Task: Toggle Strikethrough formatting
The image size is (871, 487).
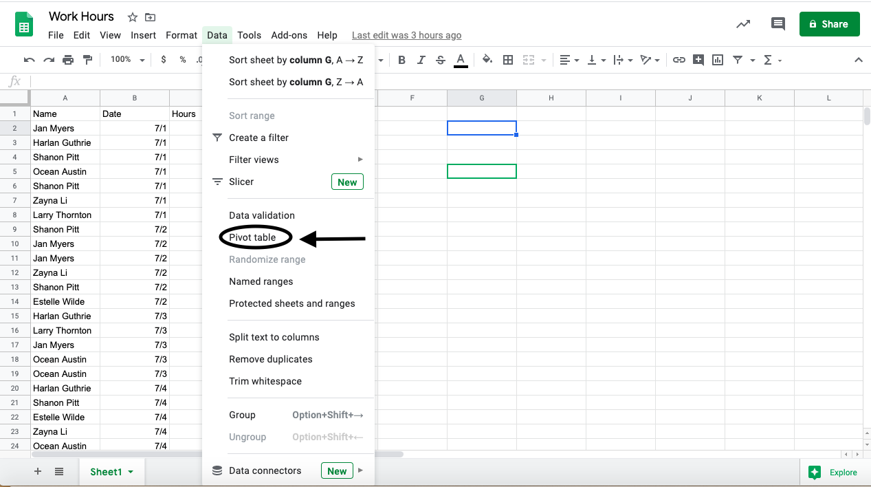Action: (441, 60)
